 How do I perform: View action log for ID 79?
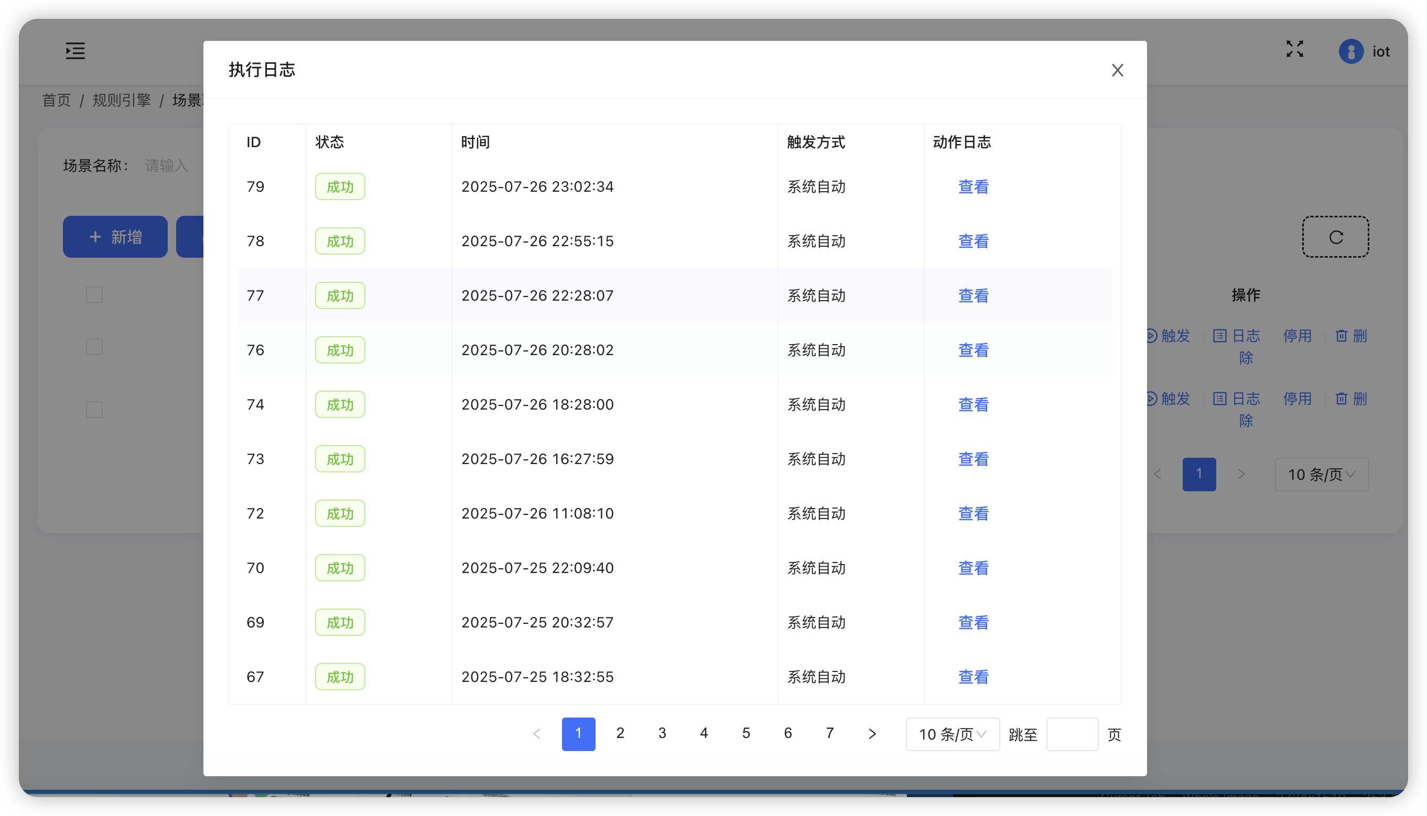pyautogui.click(x=972, y=186)
